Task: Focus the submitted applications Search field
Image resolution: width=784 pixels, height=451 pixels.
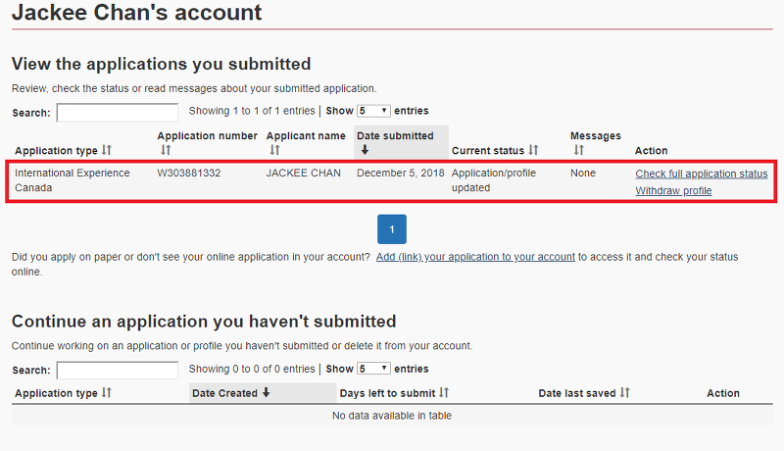Action: point(118,113)
